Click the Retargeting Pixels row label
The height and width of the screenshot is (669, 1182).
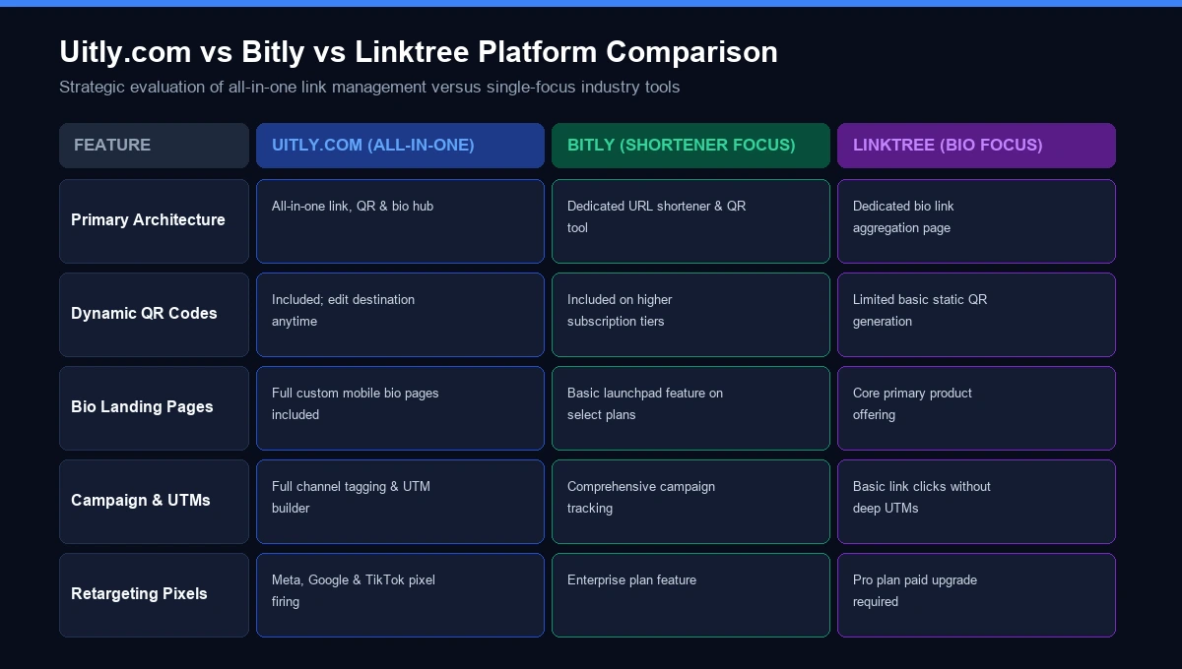click(x=154, y=595)
